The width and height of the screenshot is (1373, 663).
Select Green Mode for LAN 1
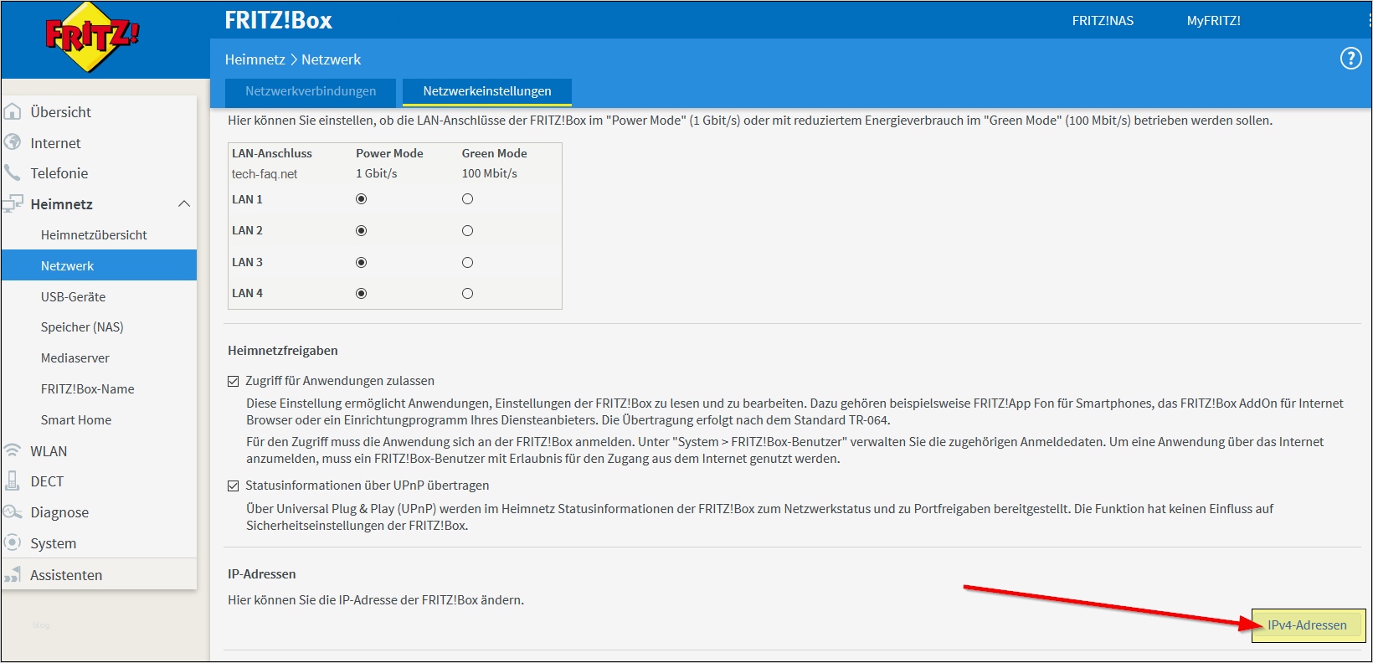467,199
